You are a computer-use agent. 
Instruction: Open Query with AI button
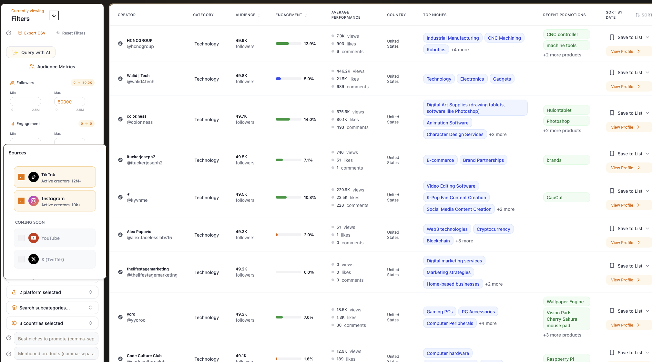pyautogui.click(x=31, y=52)
